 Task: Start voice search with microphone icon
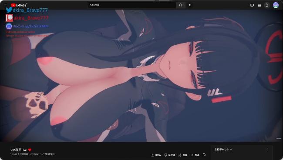[190, 5]
